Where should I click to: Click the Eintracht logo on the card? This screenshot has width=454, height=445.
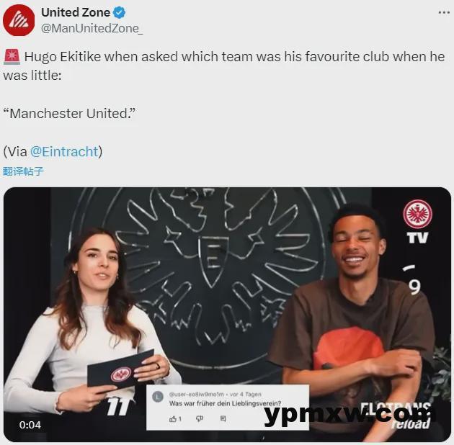(x=120, y=374)
